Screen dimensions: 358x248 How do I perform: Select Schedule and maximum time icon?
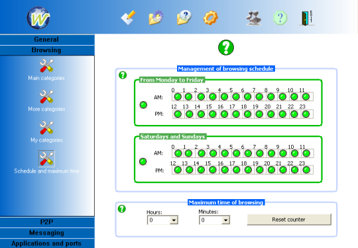[x=46, y=159]
